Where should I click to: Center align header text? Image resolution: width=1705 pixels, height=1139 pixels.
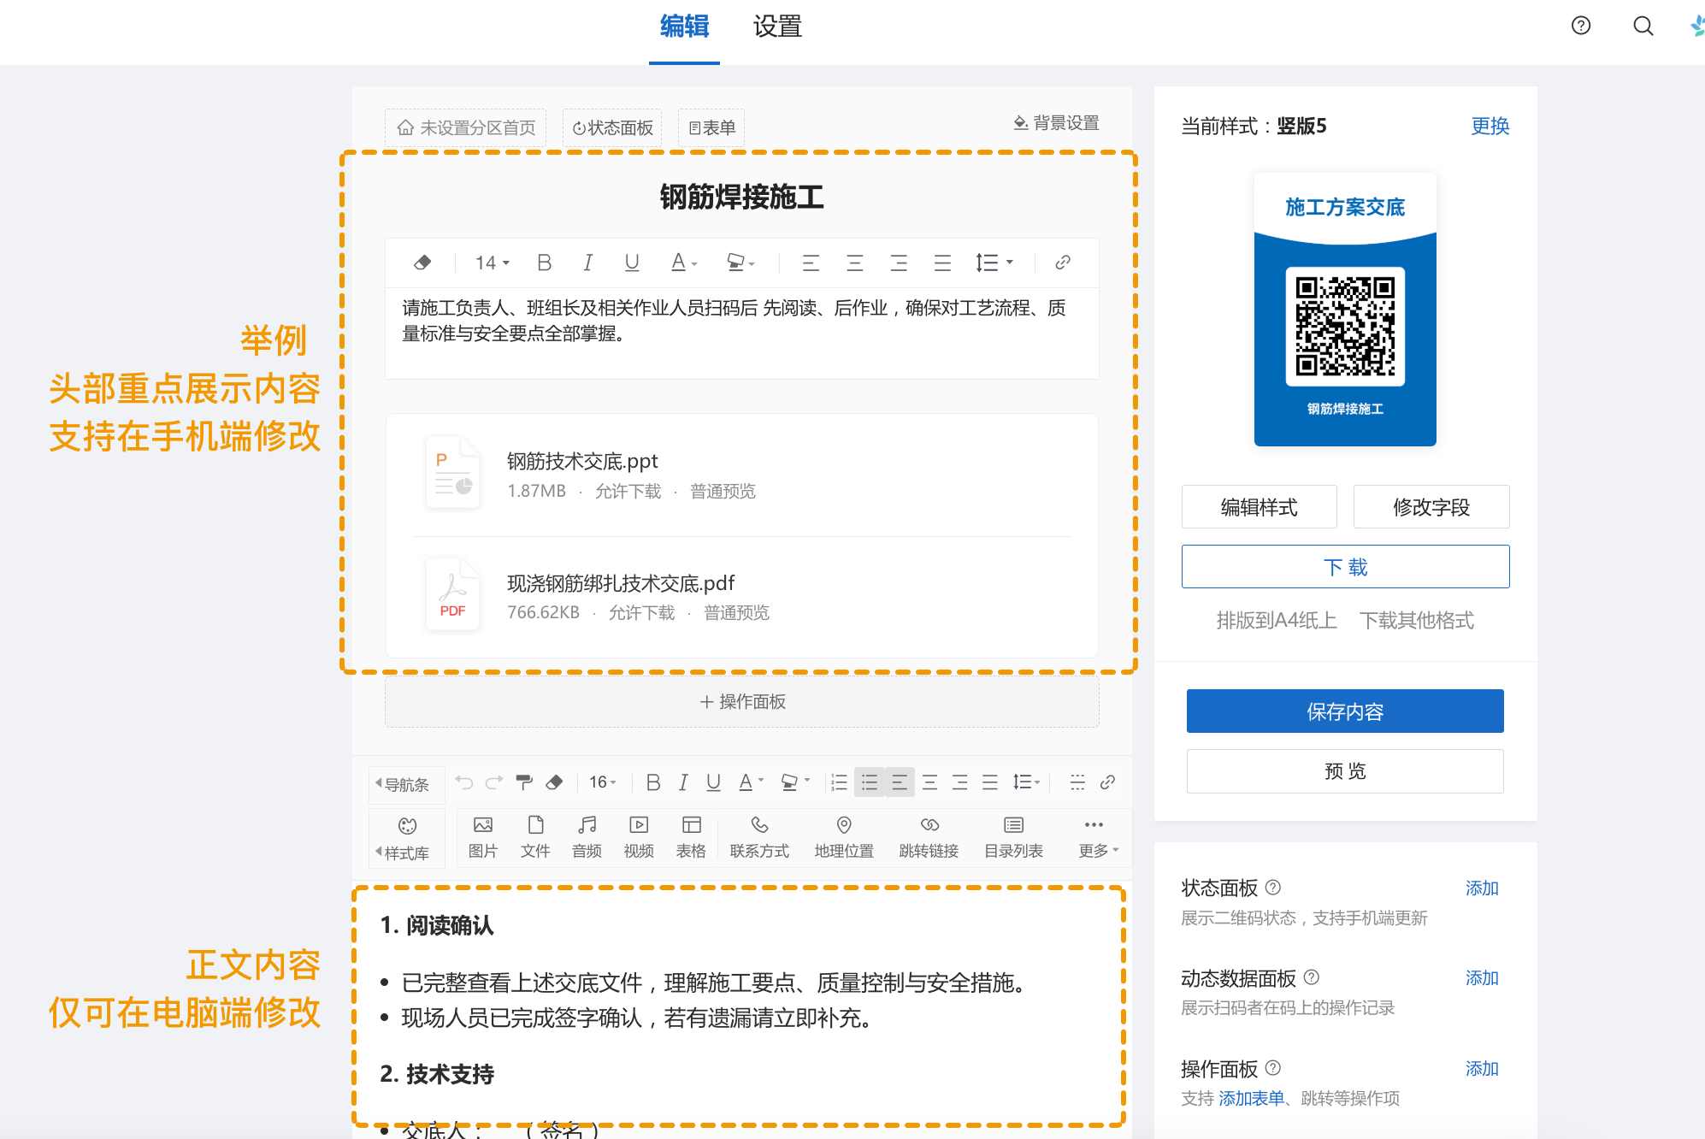pos(854,263)
